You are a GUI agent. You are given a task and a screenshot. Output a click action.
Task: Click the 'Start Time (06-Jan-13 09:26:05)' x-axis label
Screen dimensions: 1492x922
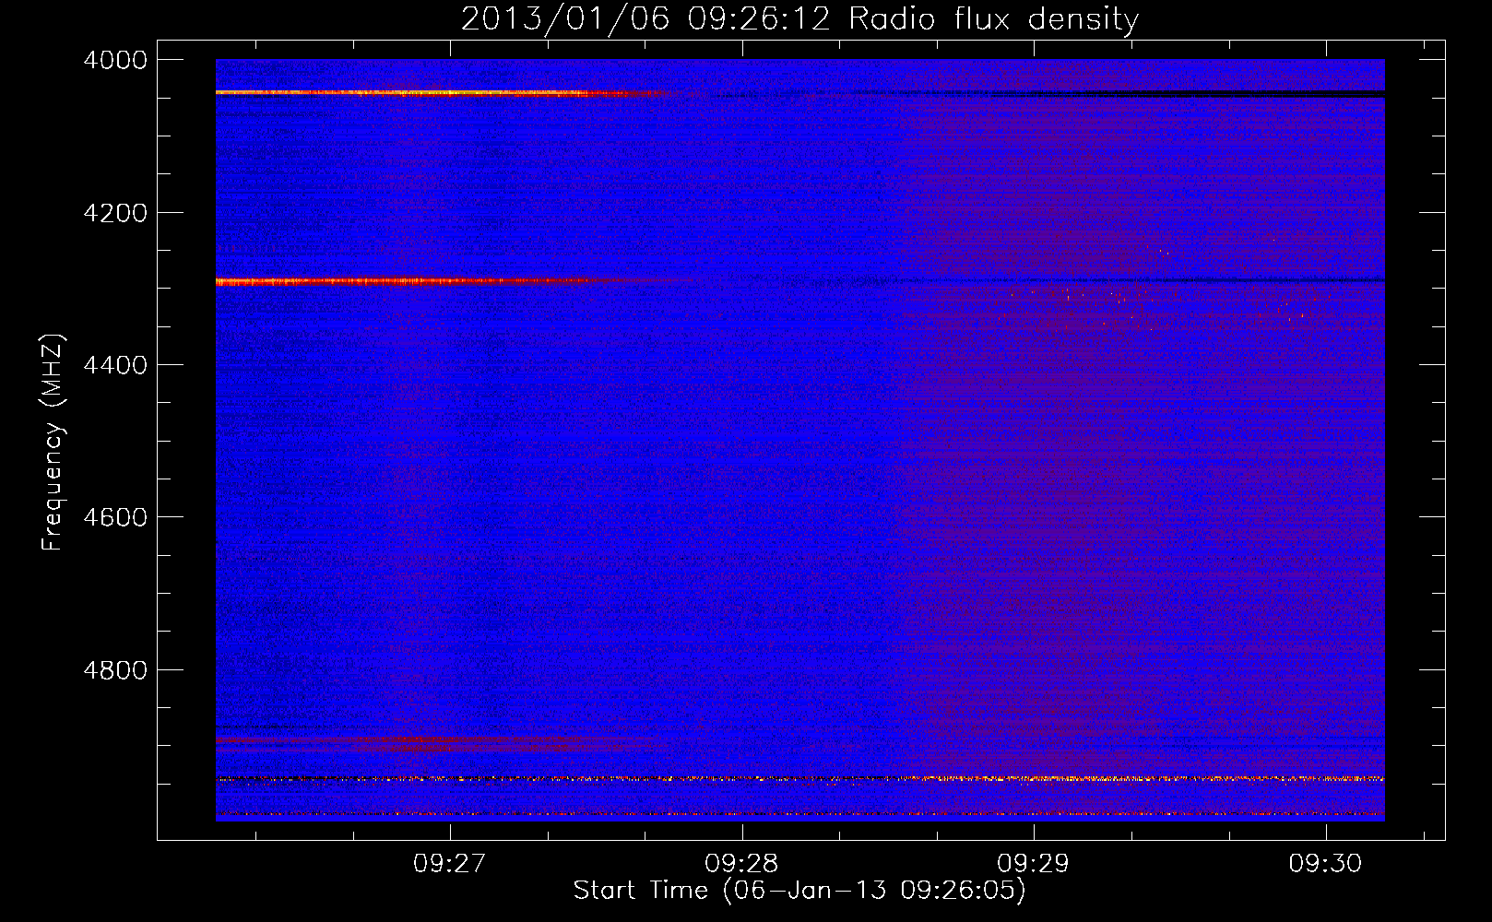click(799, 891)
